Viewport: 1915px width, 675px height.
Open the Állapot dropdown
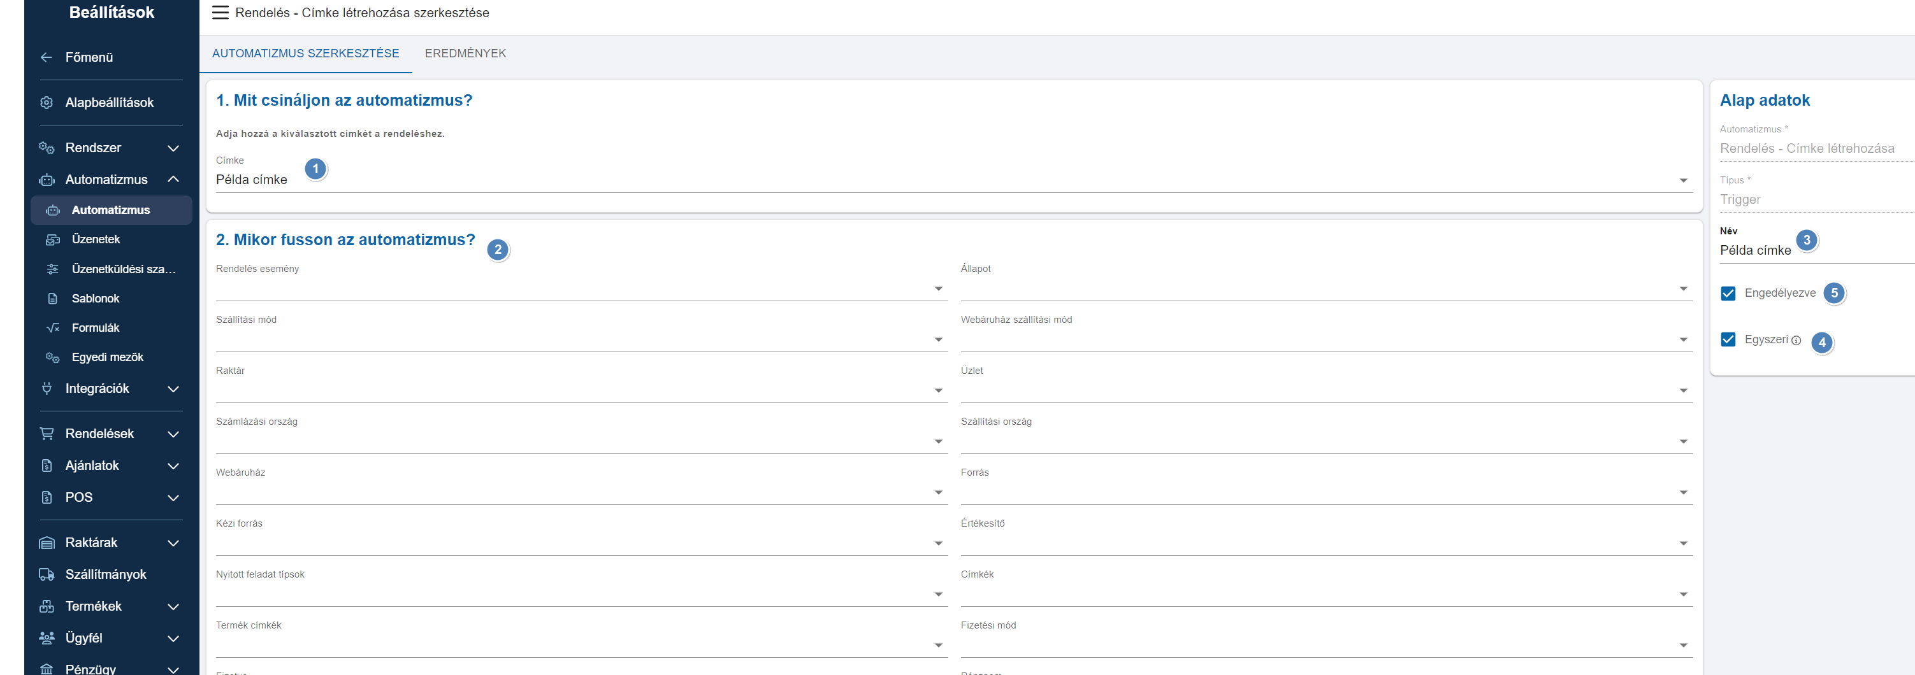point(1326,288)
